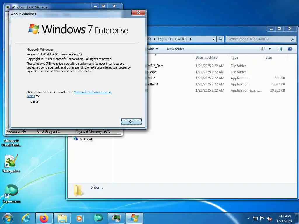Viewport: 299px width, 224px height.
Task: Switch to the Explorer taskbar button
Action: click(x=62, y=218)
